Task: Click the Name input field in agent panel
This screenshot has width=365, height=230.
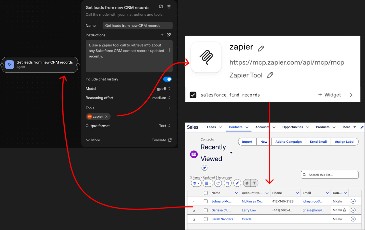Action: click(x=138, y=26)
